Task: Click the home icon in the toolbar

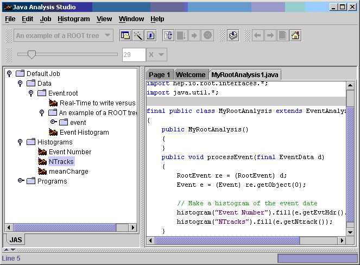Action: point(295,36)
